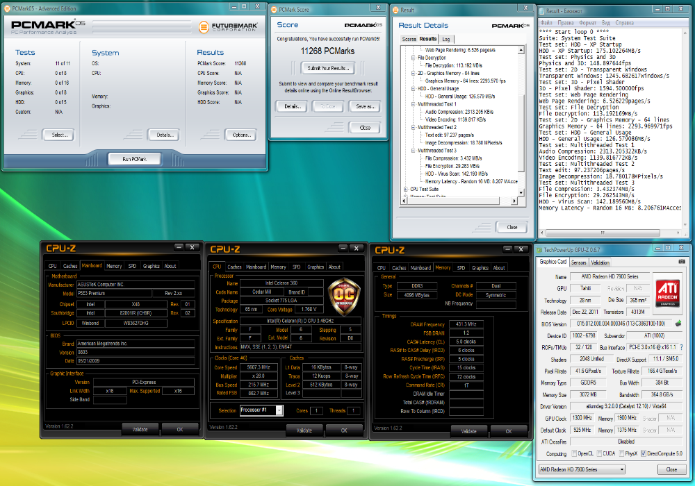Click the Intel Celeron 360 name field

click(x=281, y=283)
